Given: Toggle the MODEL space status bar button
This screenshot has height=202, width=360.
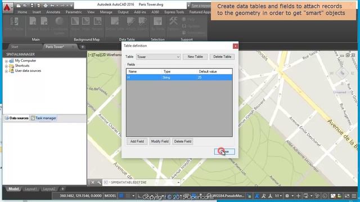Looking at the screenshot, I should pos(110,196).
